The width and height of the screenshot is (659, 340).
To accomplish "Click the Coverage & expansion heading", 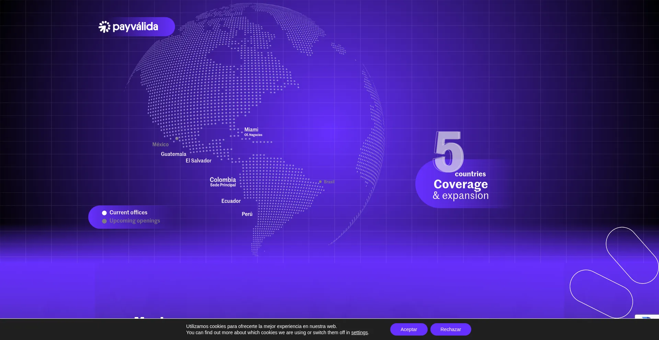I will 461,189.
